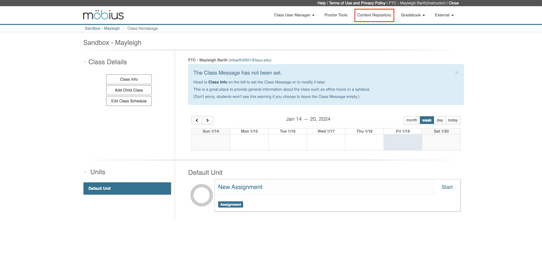
Task: Start the New Assignment
Action: (447, 187)
